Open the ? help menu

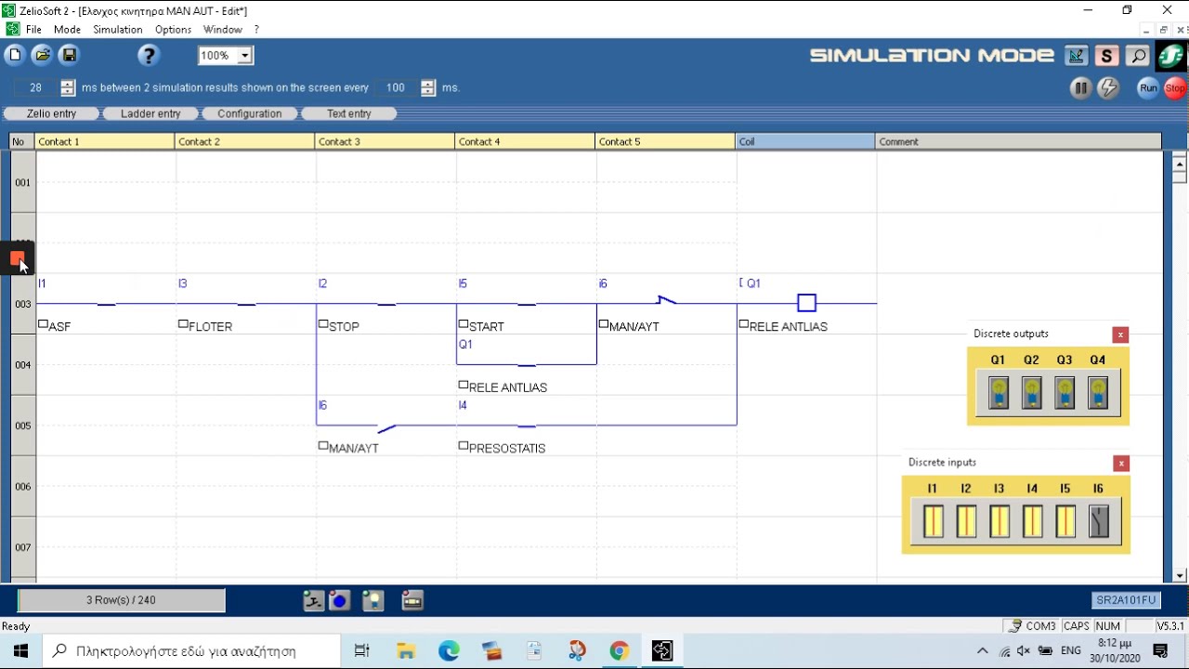(x=256, y=30)
